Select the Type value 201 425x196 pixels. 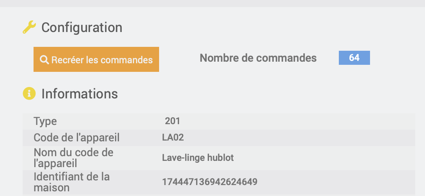[172, 121]
